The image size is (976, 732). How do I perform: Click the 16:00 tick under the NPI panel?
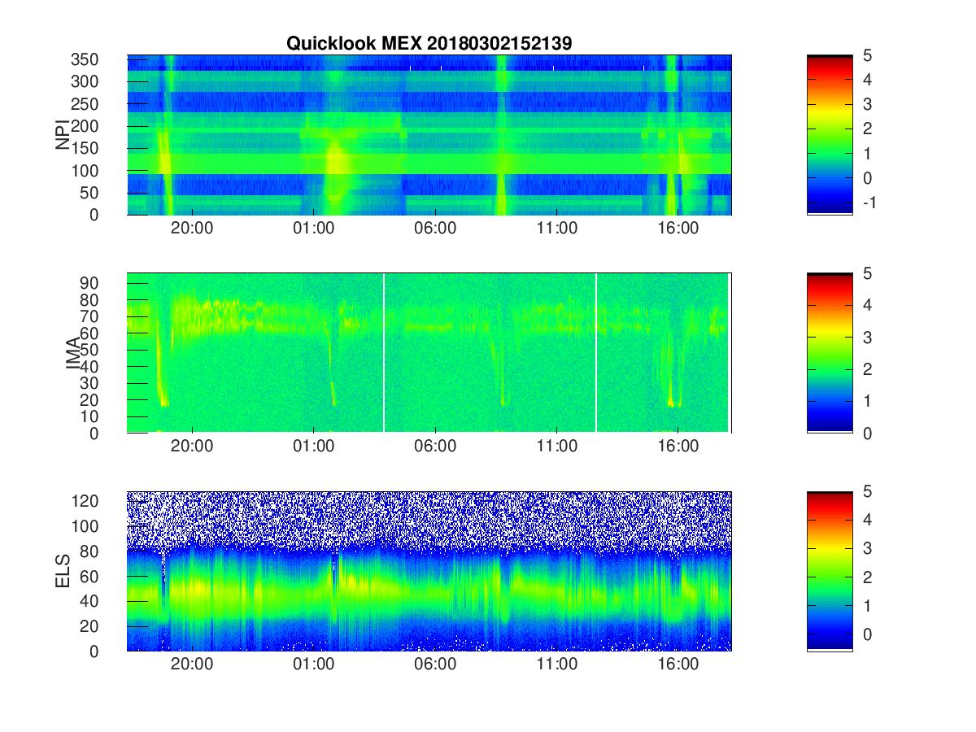tap(678, 229)
